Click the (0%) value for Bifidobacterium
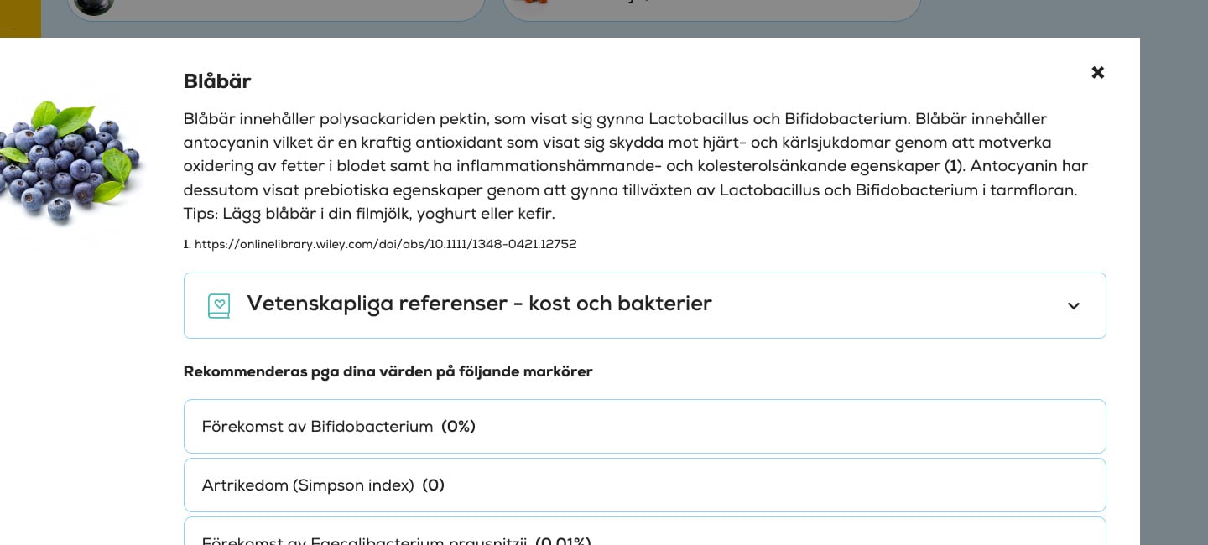This screenshot has height=545, width=1208. tap(459, 427)
